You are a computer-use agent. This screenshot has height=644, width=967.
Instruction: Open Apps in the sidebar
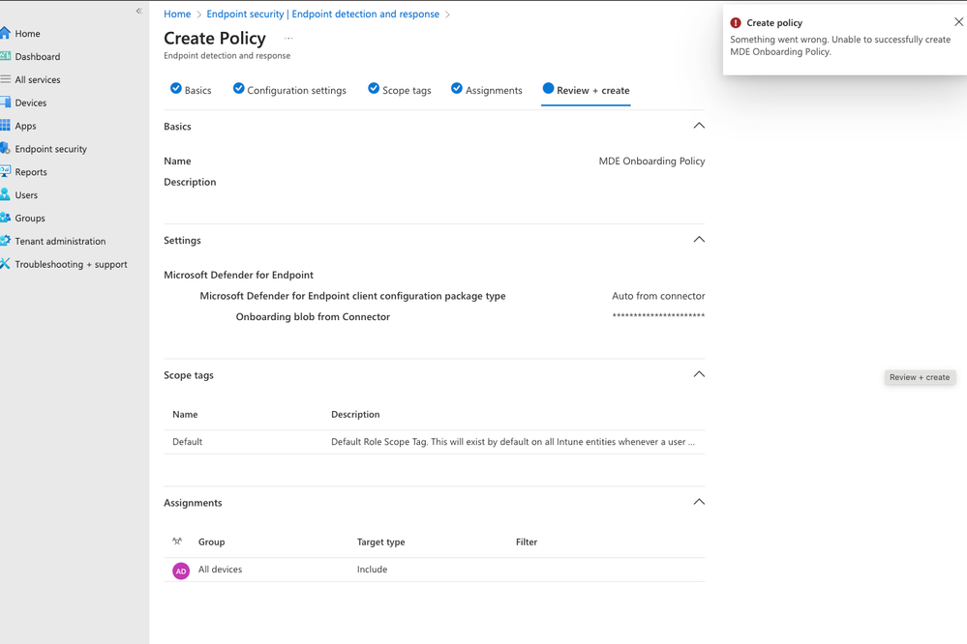pyautogui.click(x=25, y=126)
